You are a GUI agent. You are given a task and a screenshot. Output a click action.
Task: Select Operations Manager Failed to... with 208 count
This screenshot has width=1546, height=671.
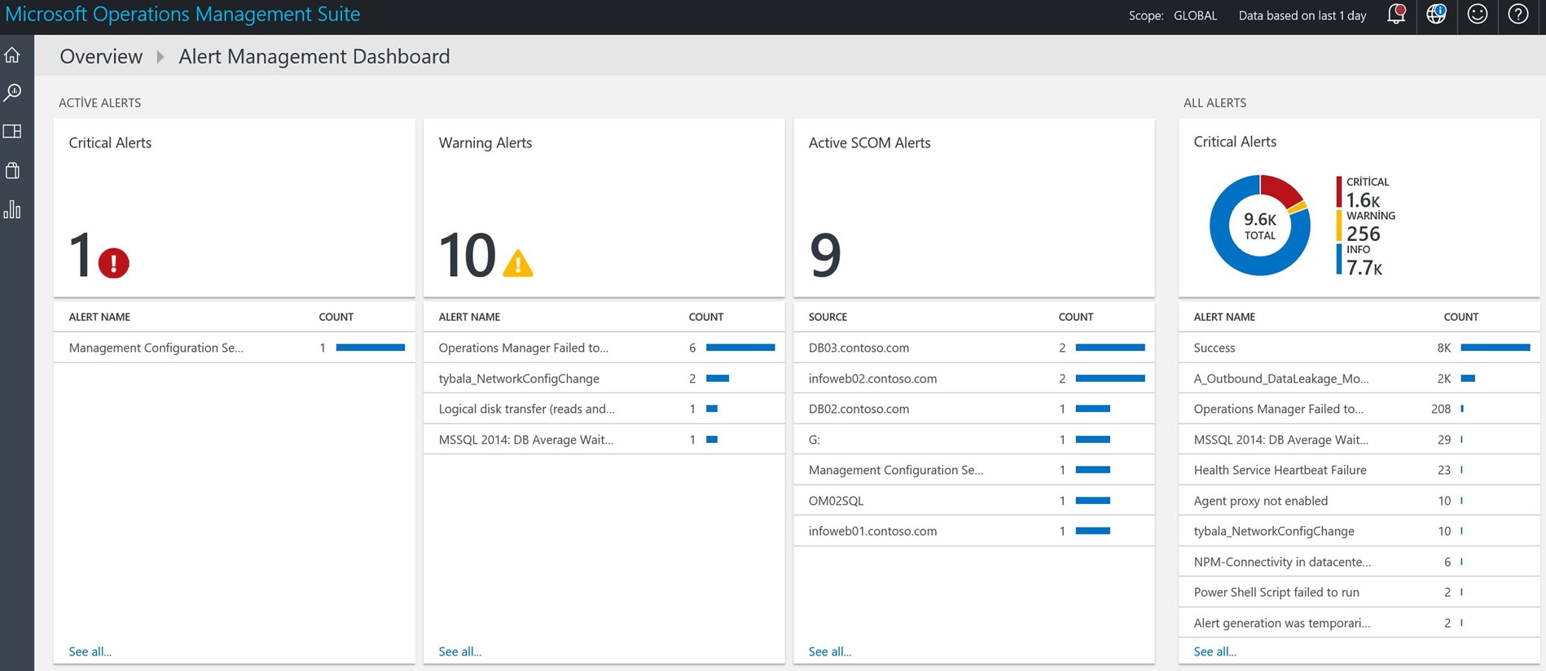(1359, 409)
